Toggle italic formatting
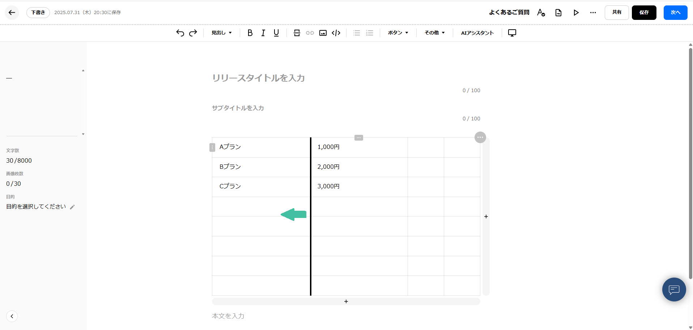The image size is (693, 330). click(263, 33)
